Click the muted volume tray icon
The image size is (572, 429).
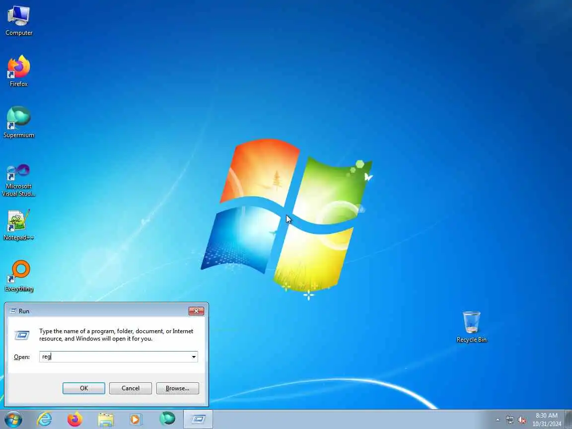point(522,420)
